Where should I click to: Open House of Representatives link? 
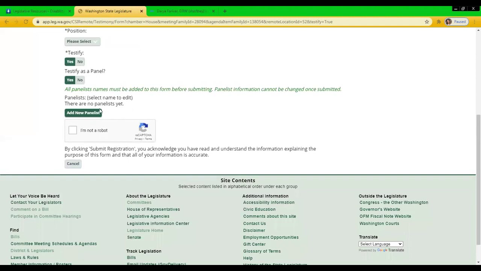point(153,209)
